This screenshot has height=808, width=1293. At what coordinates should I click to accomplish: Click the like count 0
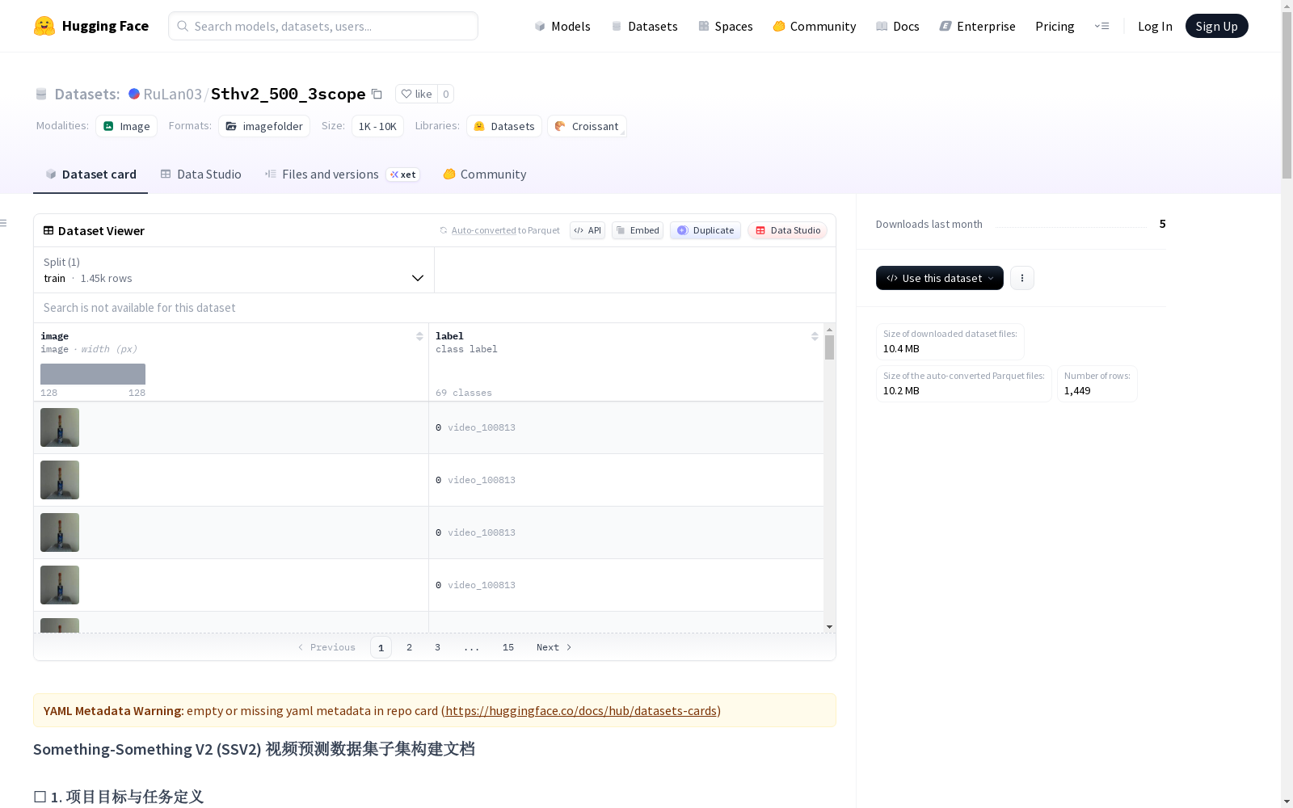click(x=445, y=94)
